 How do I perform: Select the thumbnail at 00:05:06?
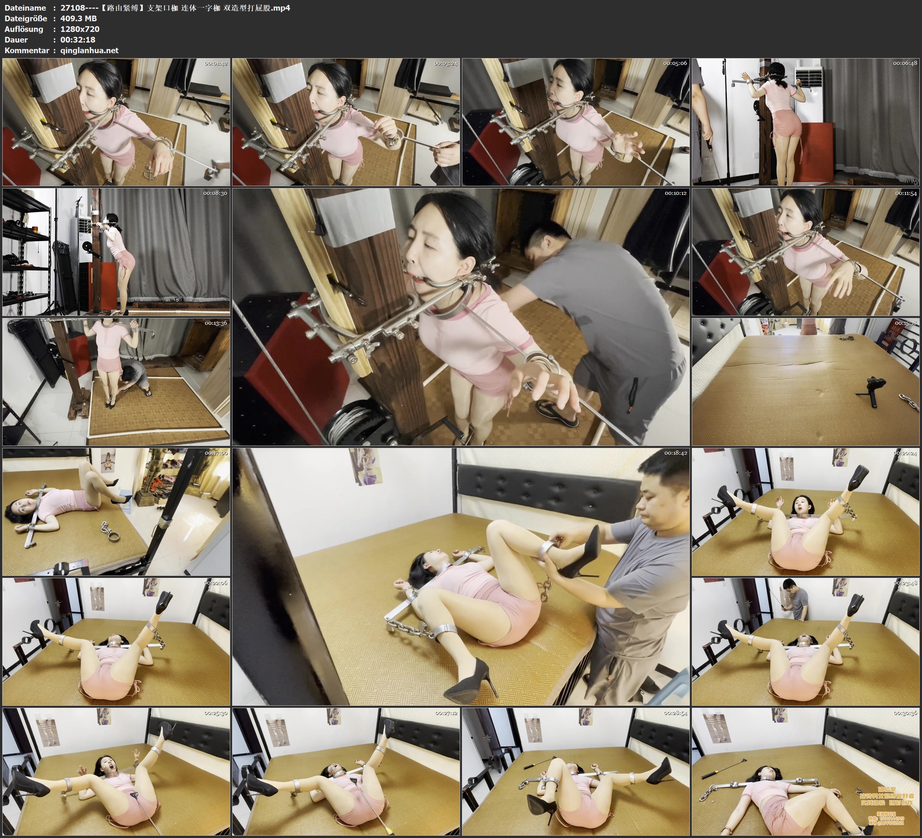[x=575, y=122]
